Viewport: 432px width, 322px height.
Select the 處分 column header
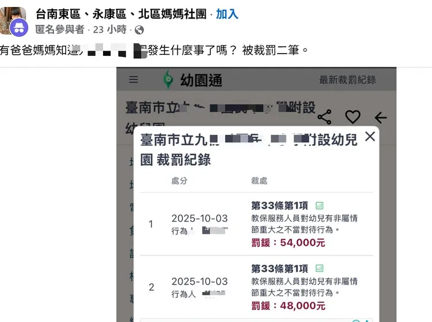[x=179, y=181]
